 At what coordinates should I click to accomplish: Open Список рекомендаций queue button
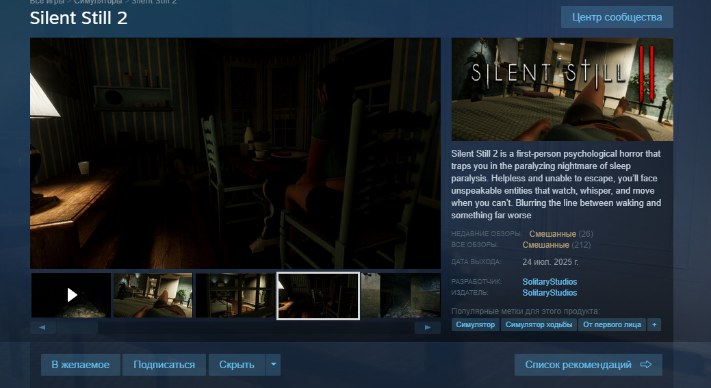(x=588, y=365)
